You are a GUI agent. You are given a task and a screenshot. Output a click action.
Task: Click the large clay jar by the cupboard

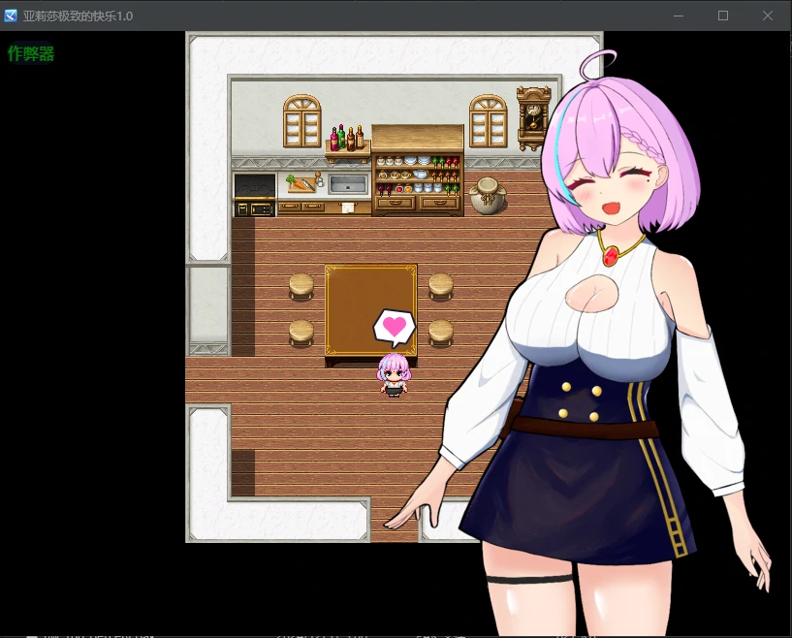click(486, 195)
